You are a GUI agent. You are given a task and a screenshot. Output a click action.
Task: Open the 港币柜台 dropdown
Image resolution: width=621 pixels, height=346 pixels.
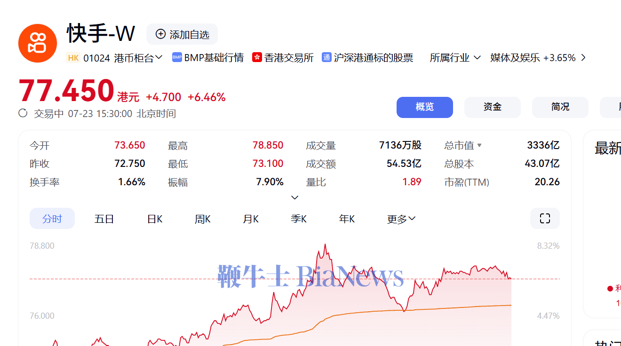click(138, 58)
